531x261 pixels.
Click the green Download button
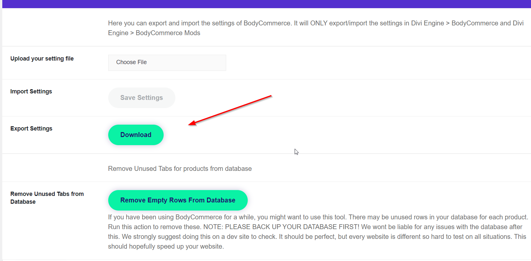[x=136, y=135]
